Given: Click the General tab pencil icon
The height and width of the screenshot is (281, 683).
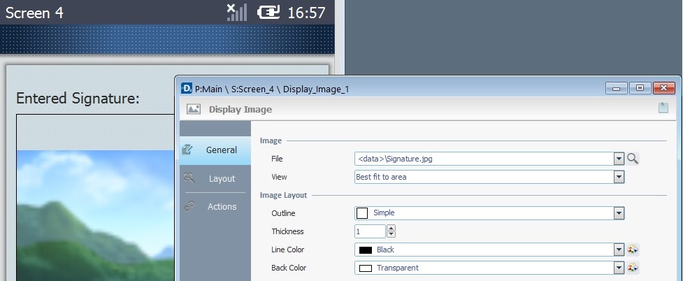Looking at the screenshot, I should pyautogui.click(x=189, y=150).
